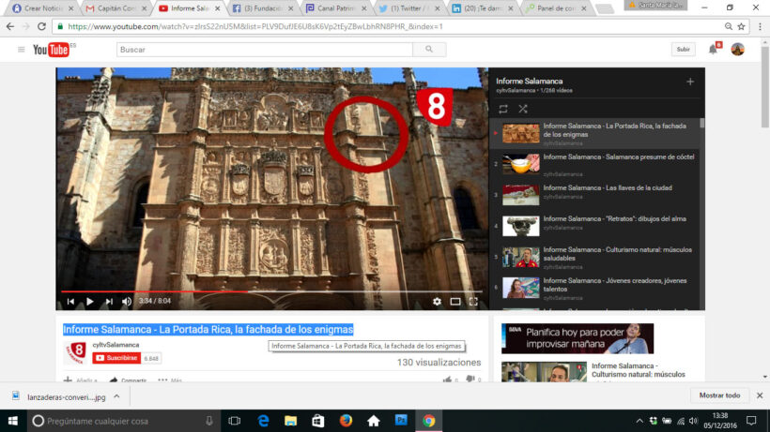Skip to previous video in player

point(70,301)
